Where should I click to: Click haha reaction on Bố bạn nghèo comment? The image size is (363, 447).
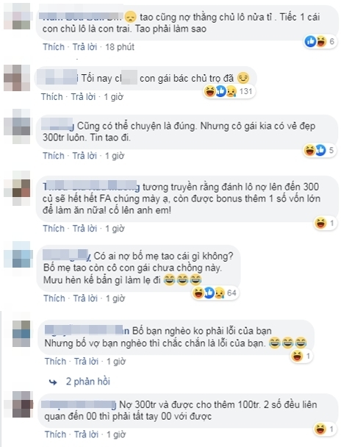297,356
